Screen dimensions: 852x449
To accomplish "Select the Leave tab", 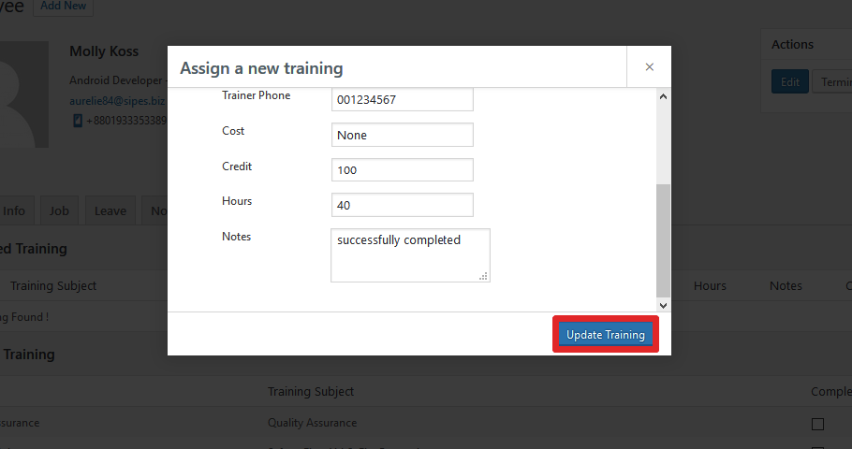I will [x=110, y=210].
